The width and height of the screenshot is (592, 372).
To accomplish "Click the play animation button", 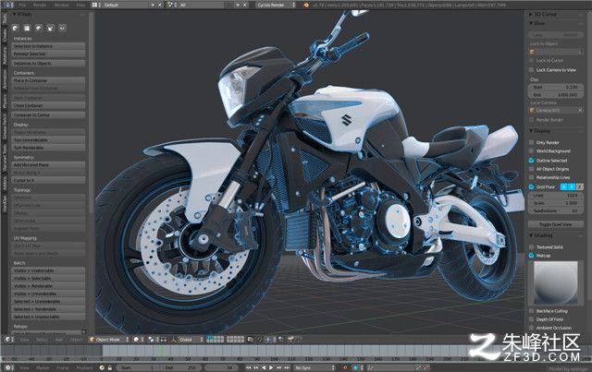I will pos(271,367).
